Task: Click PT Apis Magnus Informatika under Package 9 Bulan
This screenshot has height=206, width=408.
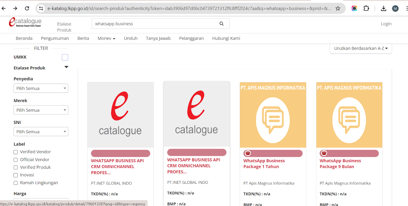Action: click(345, 183)
